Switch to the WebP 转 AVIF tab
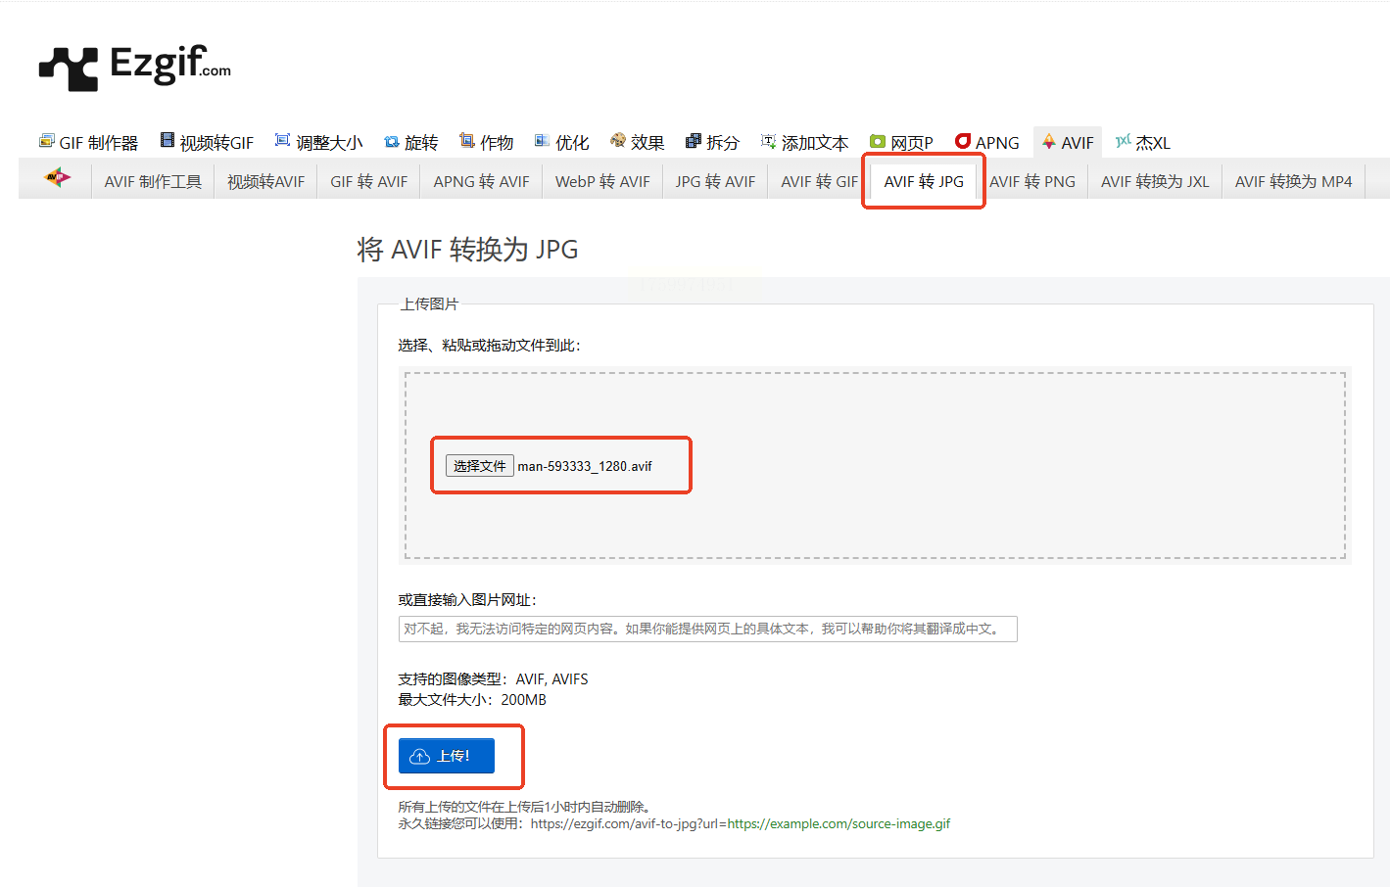The height and width of the screenshot is (887, 1390). point(602,182)
